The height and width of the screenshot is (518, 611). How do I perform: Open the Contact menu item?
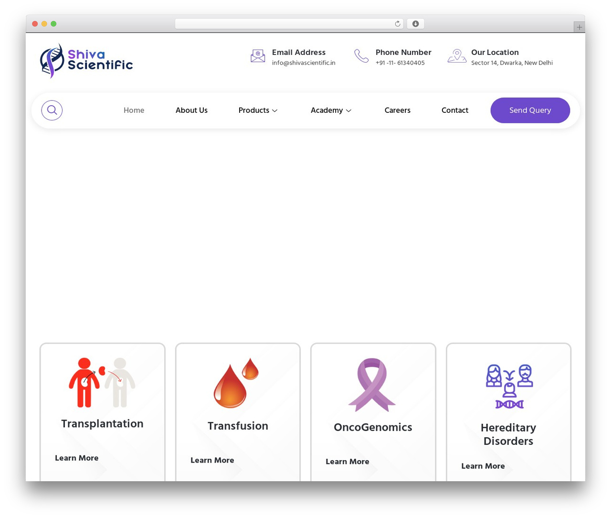tap(455, 110)
